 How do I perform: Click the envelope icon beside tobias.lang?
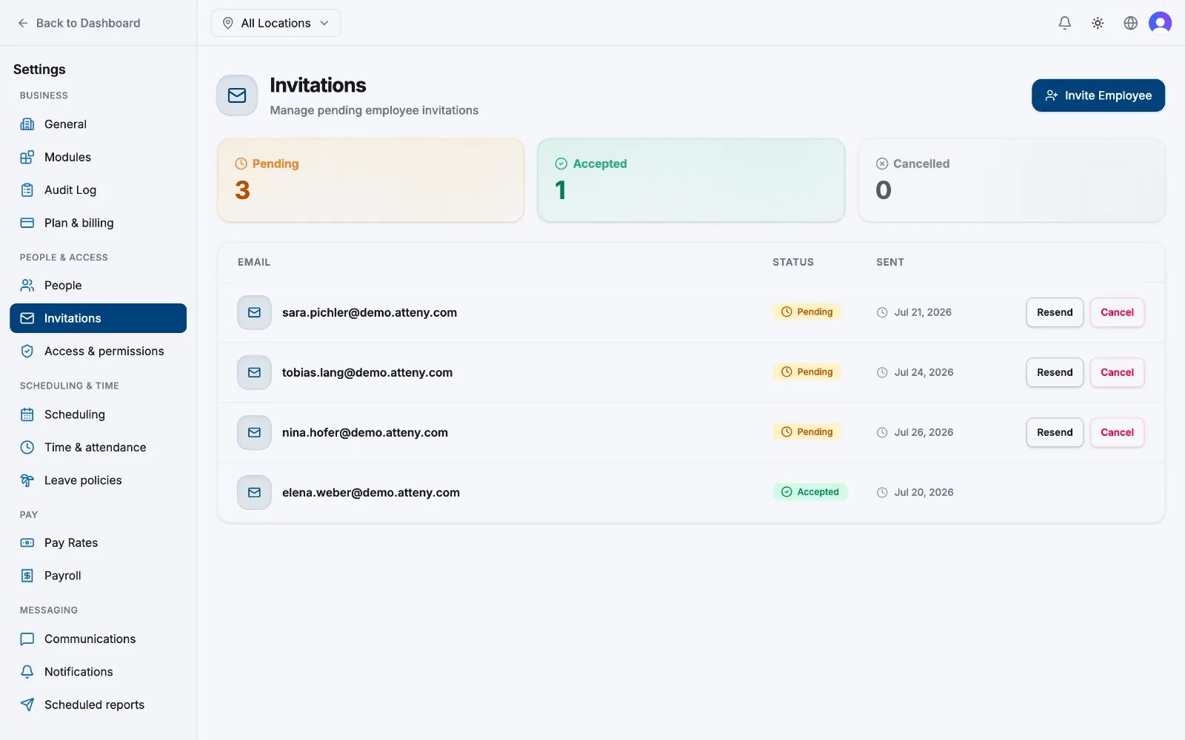point(254,372)
